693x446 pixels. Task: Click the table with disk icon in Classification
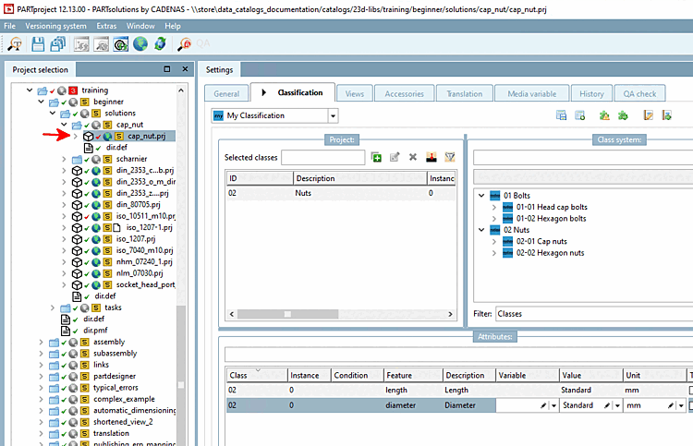point(561,115)
